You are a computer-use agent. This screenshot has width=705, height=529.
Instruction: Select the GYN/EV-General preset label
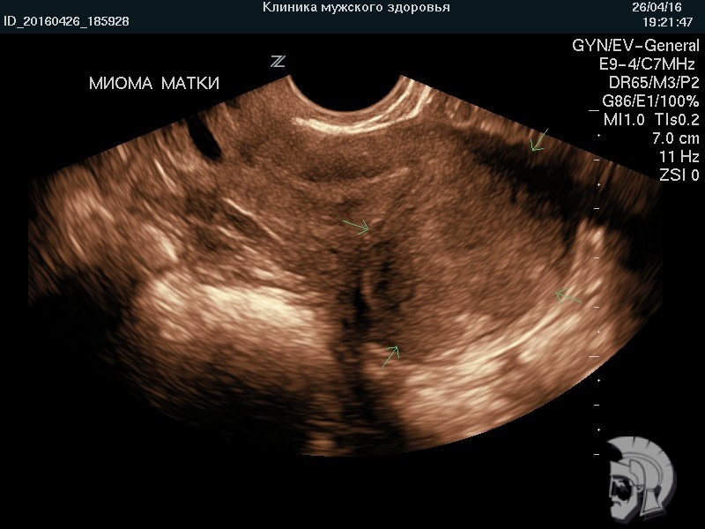point(635,47)
